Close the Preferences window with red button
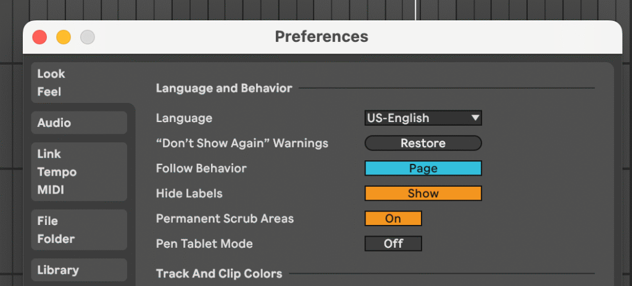The width and height of the screenshot is (632, 286). coord(39,37)
